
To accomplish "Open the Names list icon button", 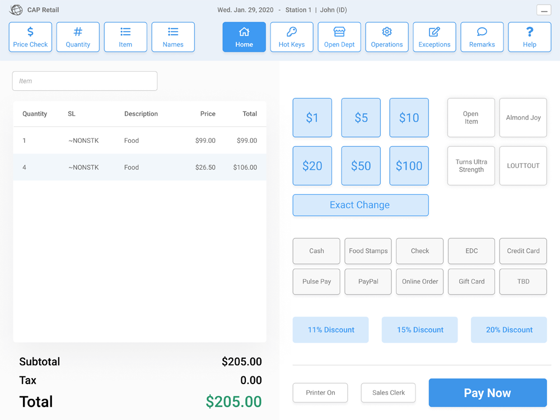I will (173, 37).
